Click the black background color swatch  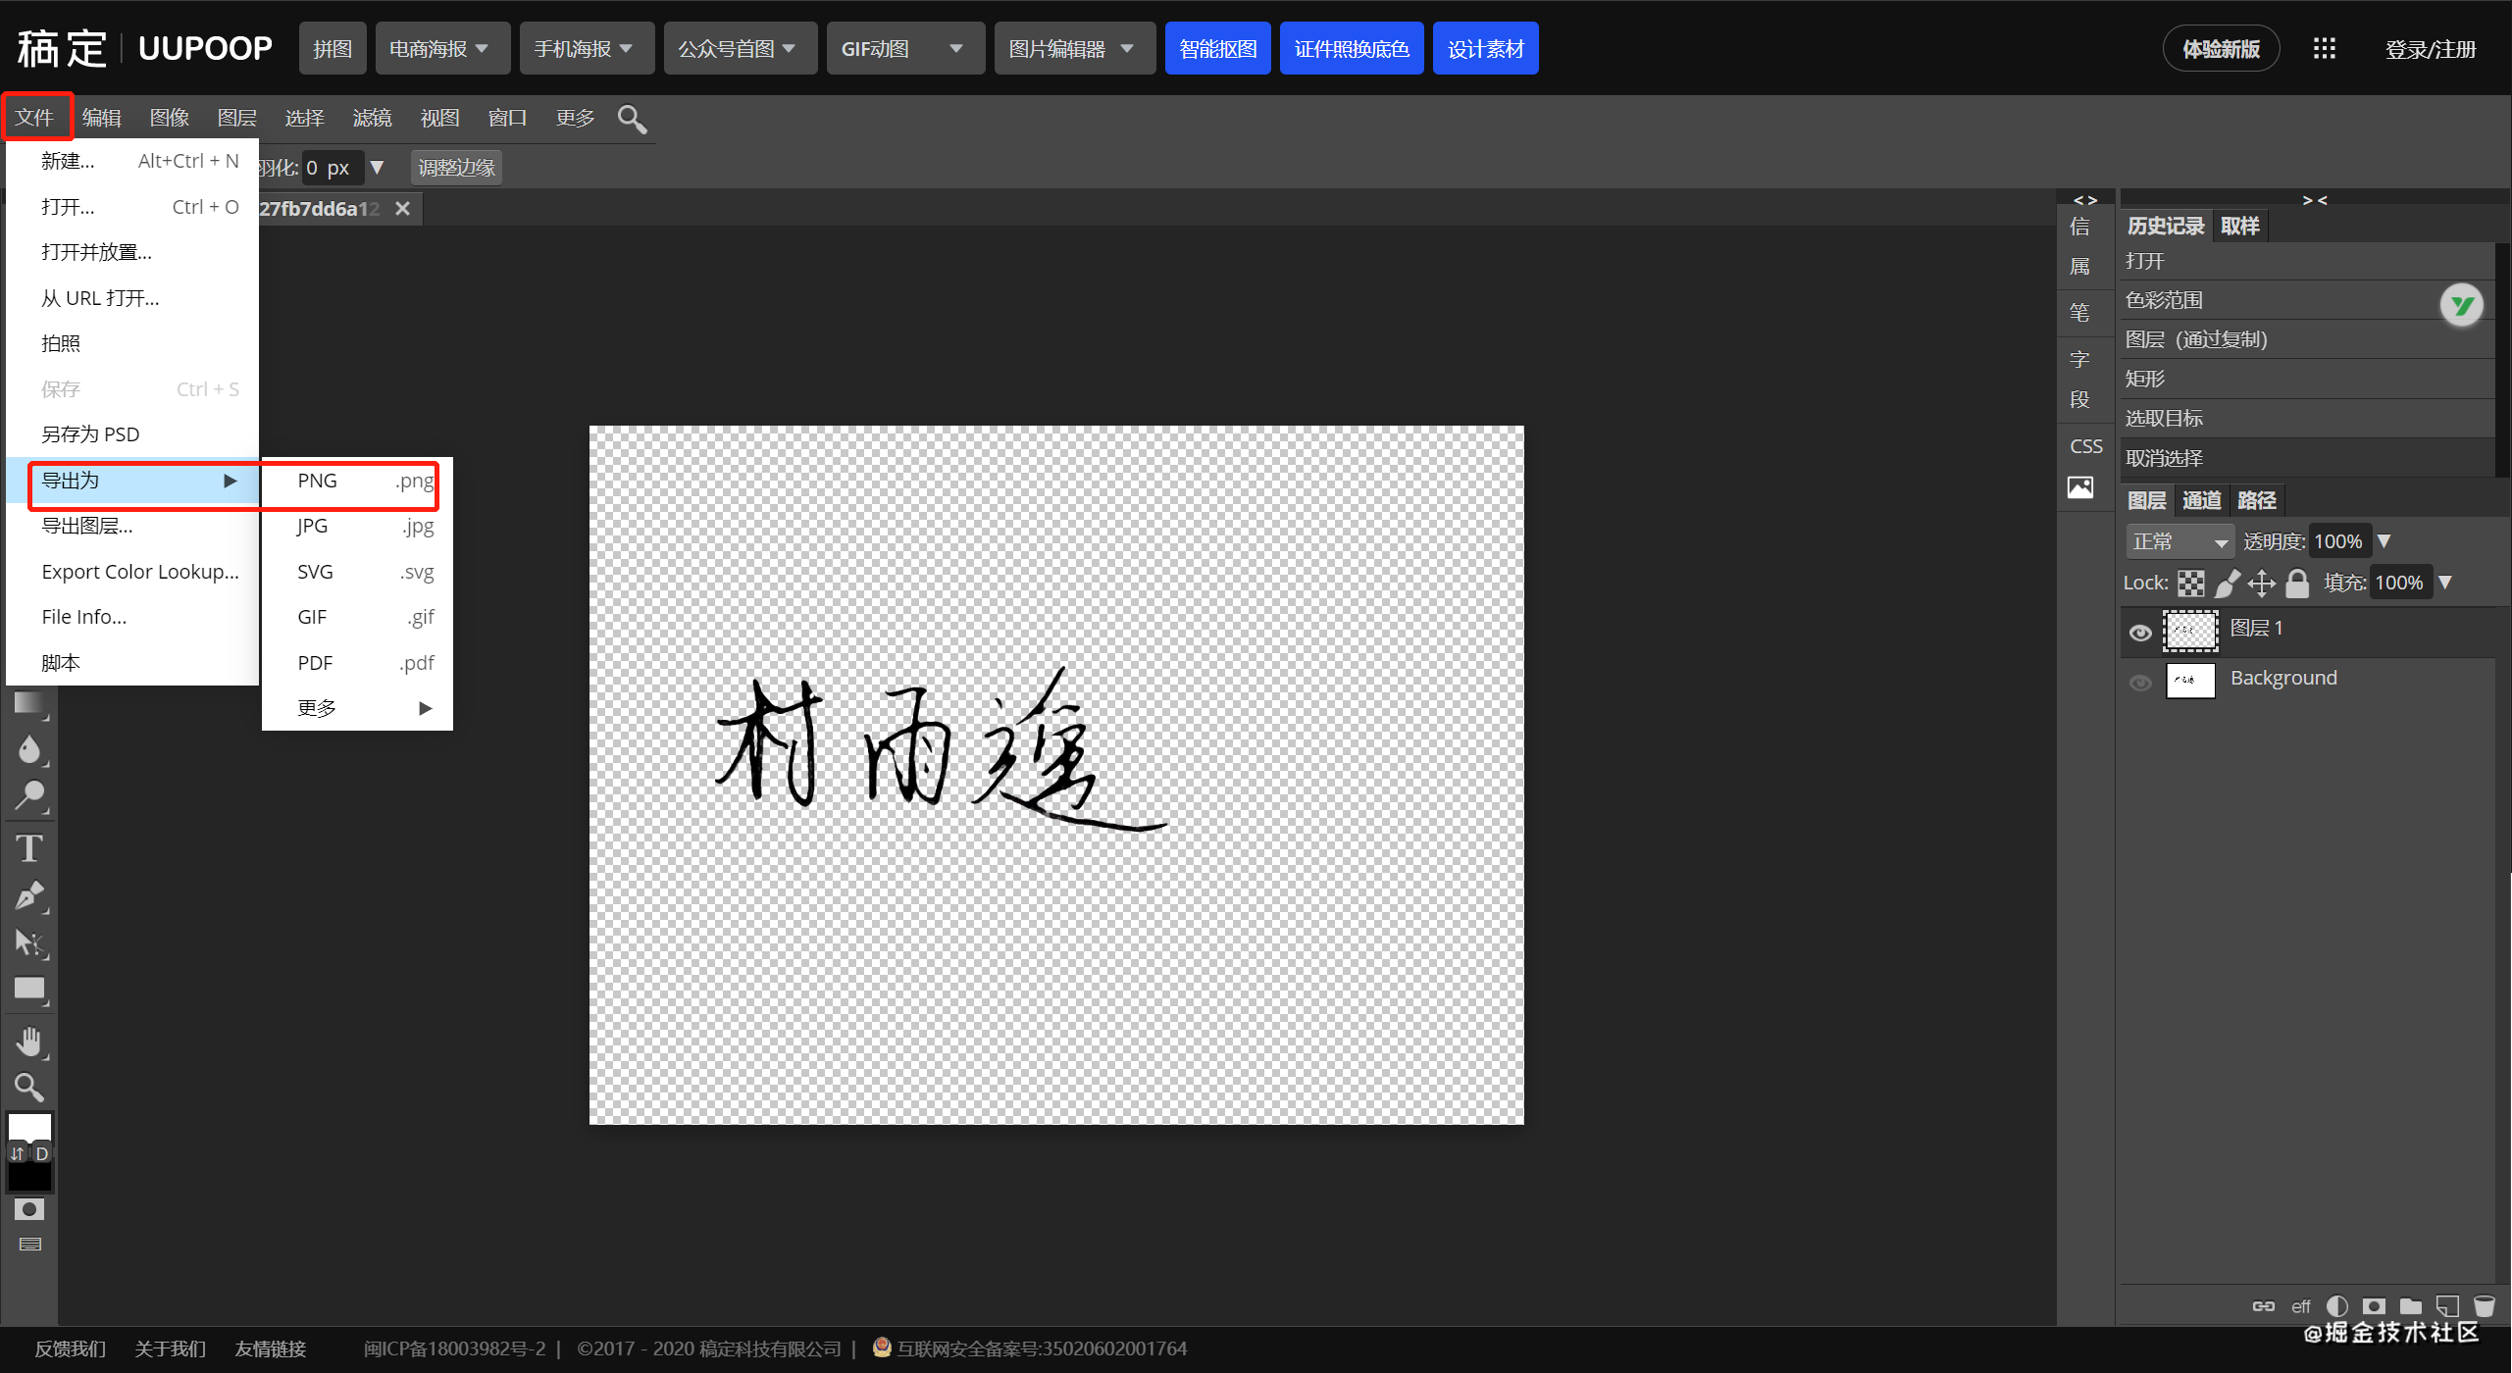(x=29, y=1178)
